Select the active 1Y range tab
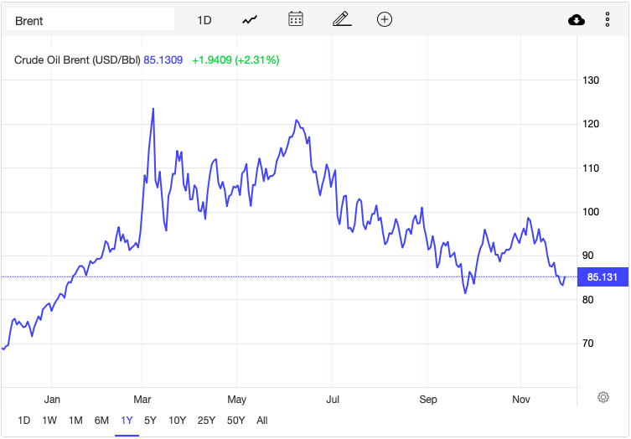This screenshot has width=631, height=439. click(x=127, y=420)
